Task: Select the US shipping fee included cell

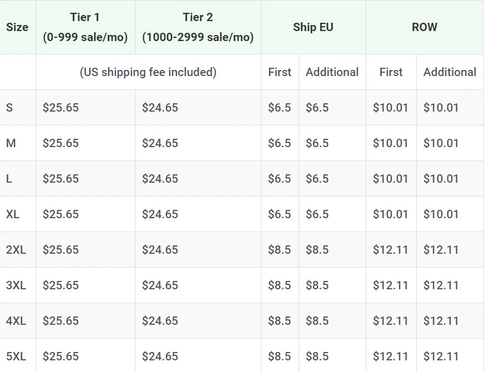Action: (148, 72)
